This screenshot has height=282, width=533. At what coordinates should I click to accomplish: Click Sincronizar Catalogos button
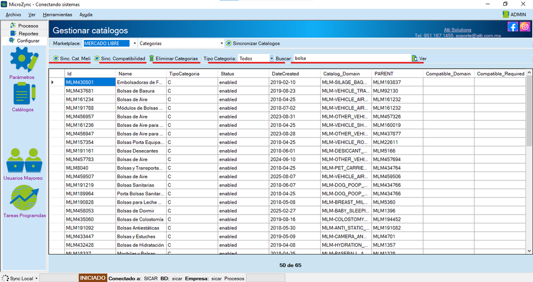(253, 44)
